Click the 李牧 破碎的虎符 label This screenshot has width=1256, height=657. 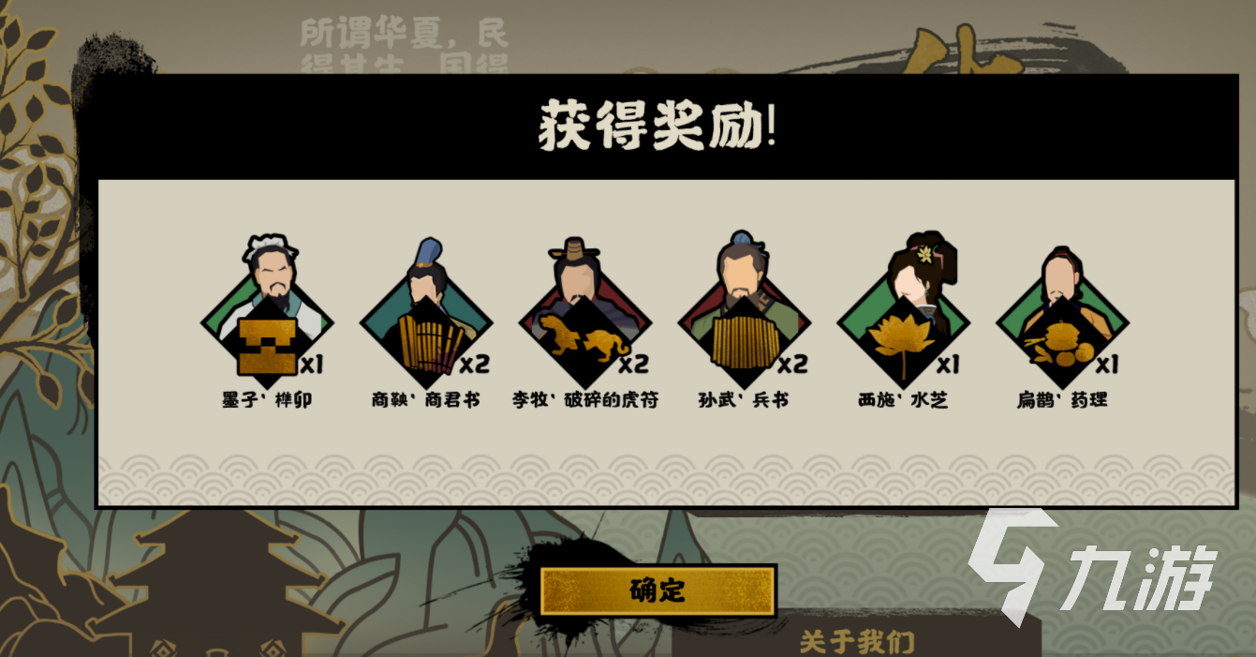[584, 400]
